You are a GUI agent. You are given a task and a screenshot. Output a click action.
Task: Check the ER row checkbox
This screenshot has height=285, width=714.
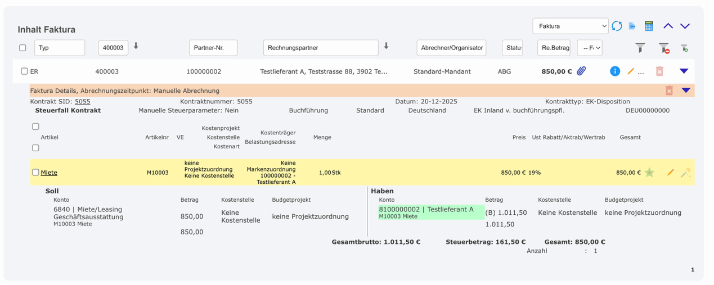[24, 71]
